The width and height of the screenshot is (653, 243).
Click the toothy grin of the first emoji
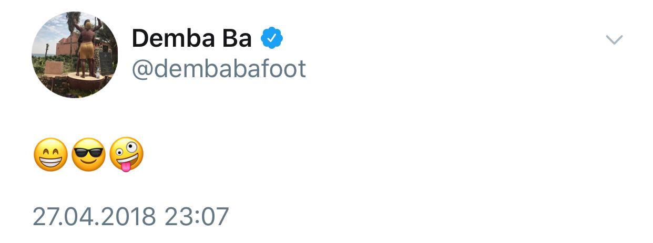tap(50, 162)
